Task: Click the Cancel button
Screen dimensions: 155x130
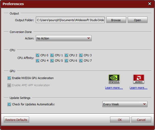Action: pyautogui.click(x=141, y=120)
